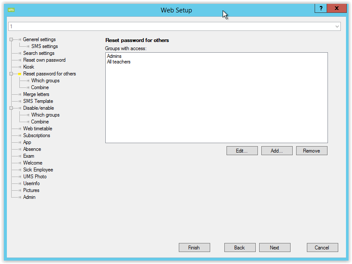Open the Merge letters page
Image resolution: width=352 pixels, height=264 pixels.
pyautogui.click(x=36, y=94)
